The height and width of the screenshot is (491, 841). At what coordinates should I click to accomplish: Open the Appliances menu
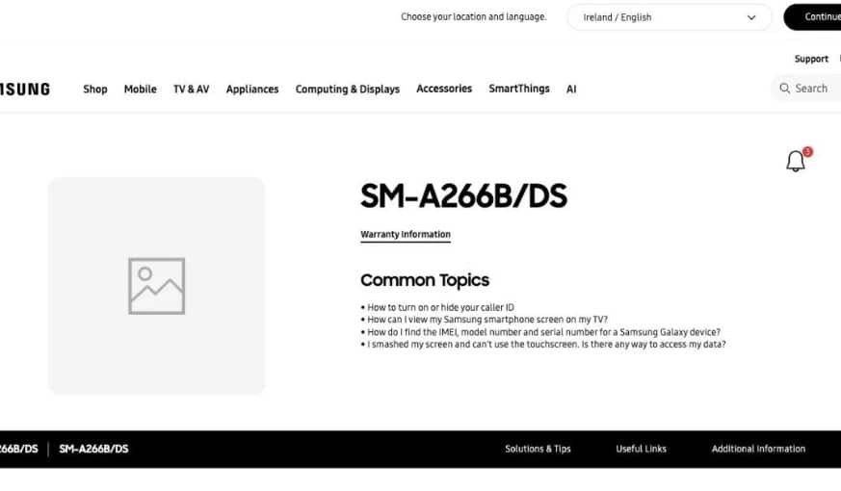(252, 90)
